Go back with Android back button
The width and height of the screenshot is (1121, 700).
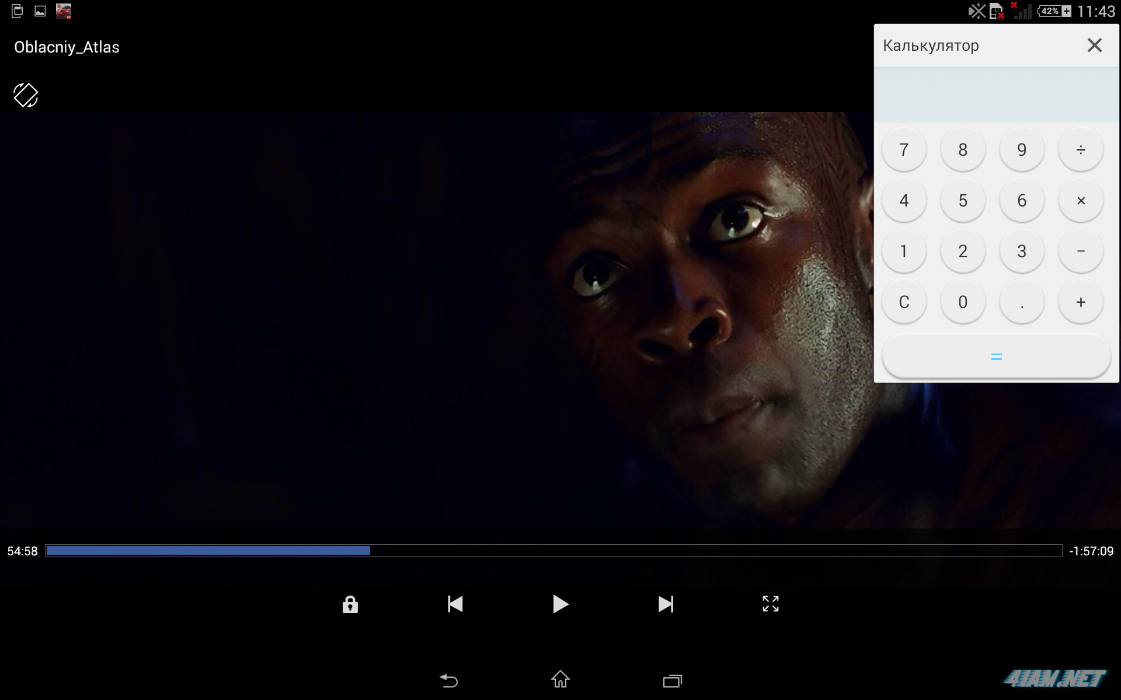pyautogui.click(x=448, y=680)
